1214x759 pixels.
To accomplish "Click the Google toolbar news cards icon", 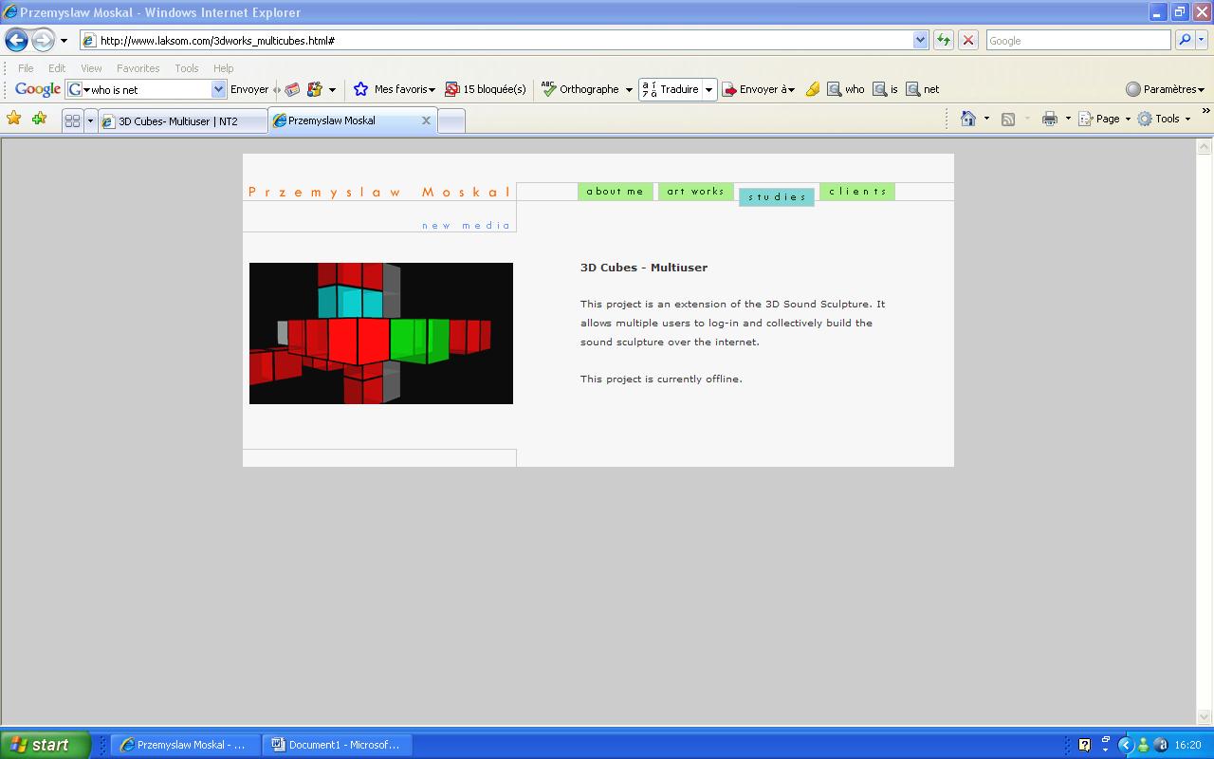I will pos(292,89).
